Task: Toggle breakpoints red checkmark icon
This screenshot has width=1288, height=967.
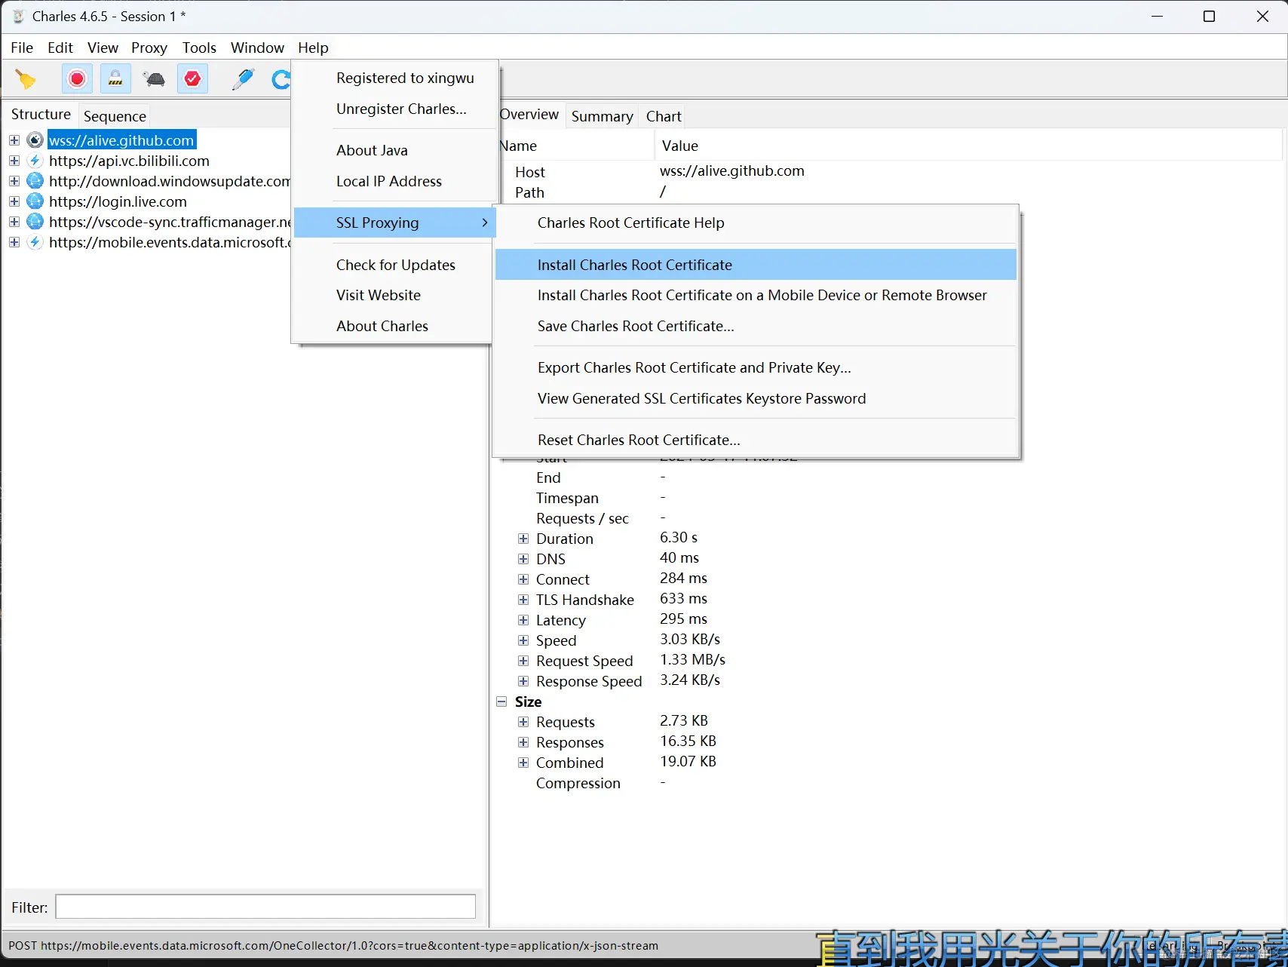Action: 192,79
